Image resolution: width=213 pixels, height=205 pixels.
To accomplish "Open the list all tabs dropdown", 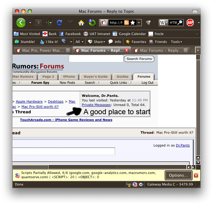I will coord(198,50).
